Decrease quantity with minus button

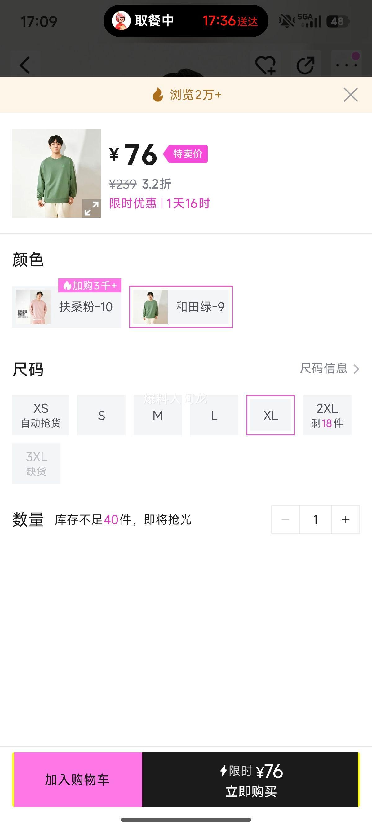pyautogui.click(x=285, y=520)
